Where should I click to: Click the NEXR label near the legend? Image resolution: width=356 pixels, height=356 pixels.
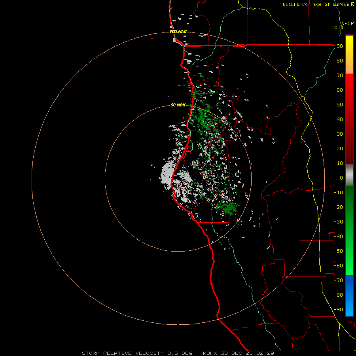[348, 24]
